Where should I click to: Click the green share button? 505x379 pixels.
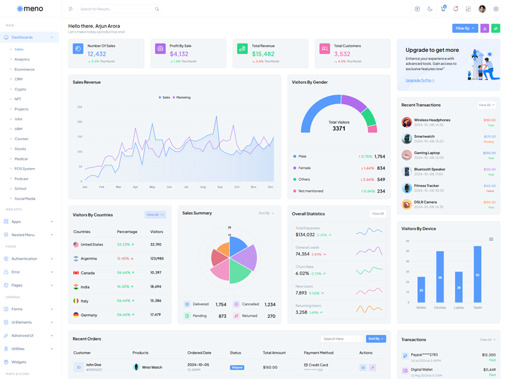[x=496, y=28]
